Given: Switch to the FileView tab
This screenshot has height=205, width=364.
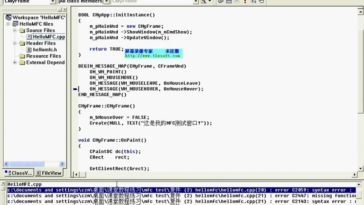Looking at the screenshot, I should click(49, 173).
